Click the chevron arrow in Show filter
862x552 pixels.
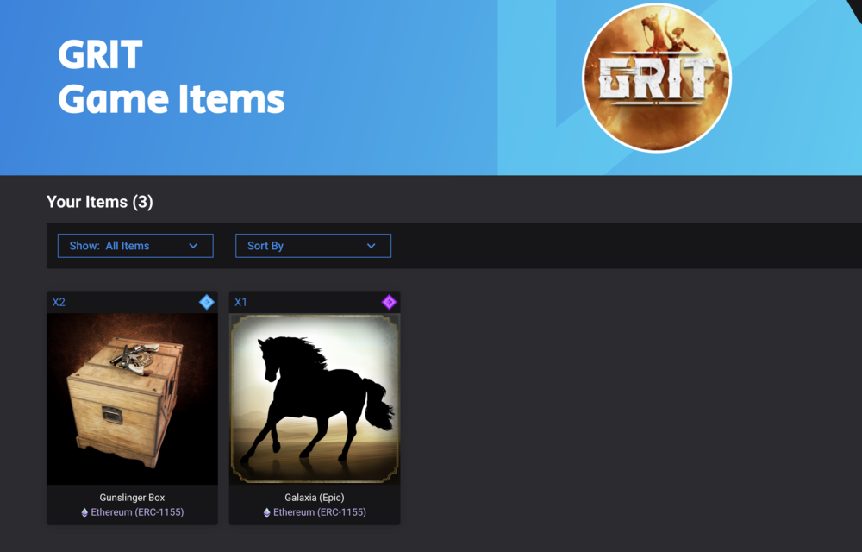[193, 246]
